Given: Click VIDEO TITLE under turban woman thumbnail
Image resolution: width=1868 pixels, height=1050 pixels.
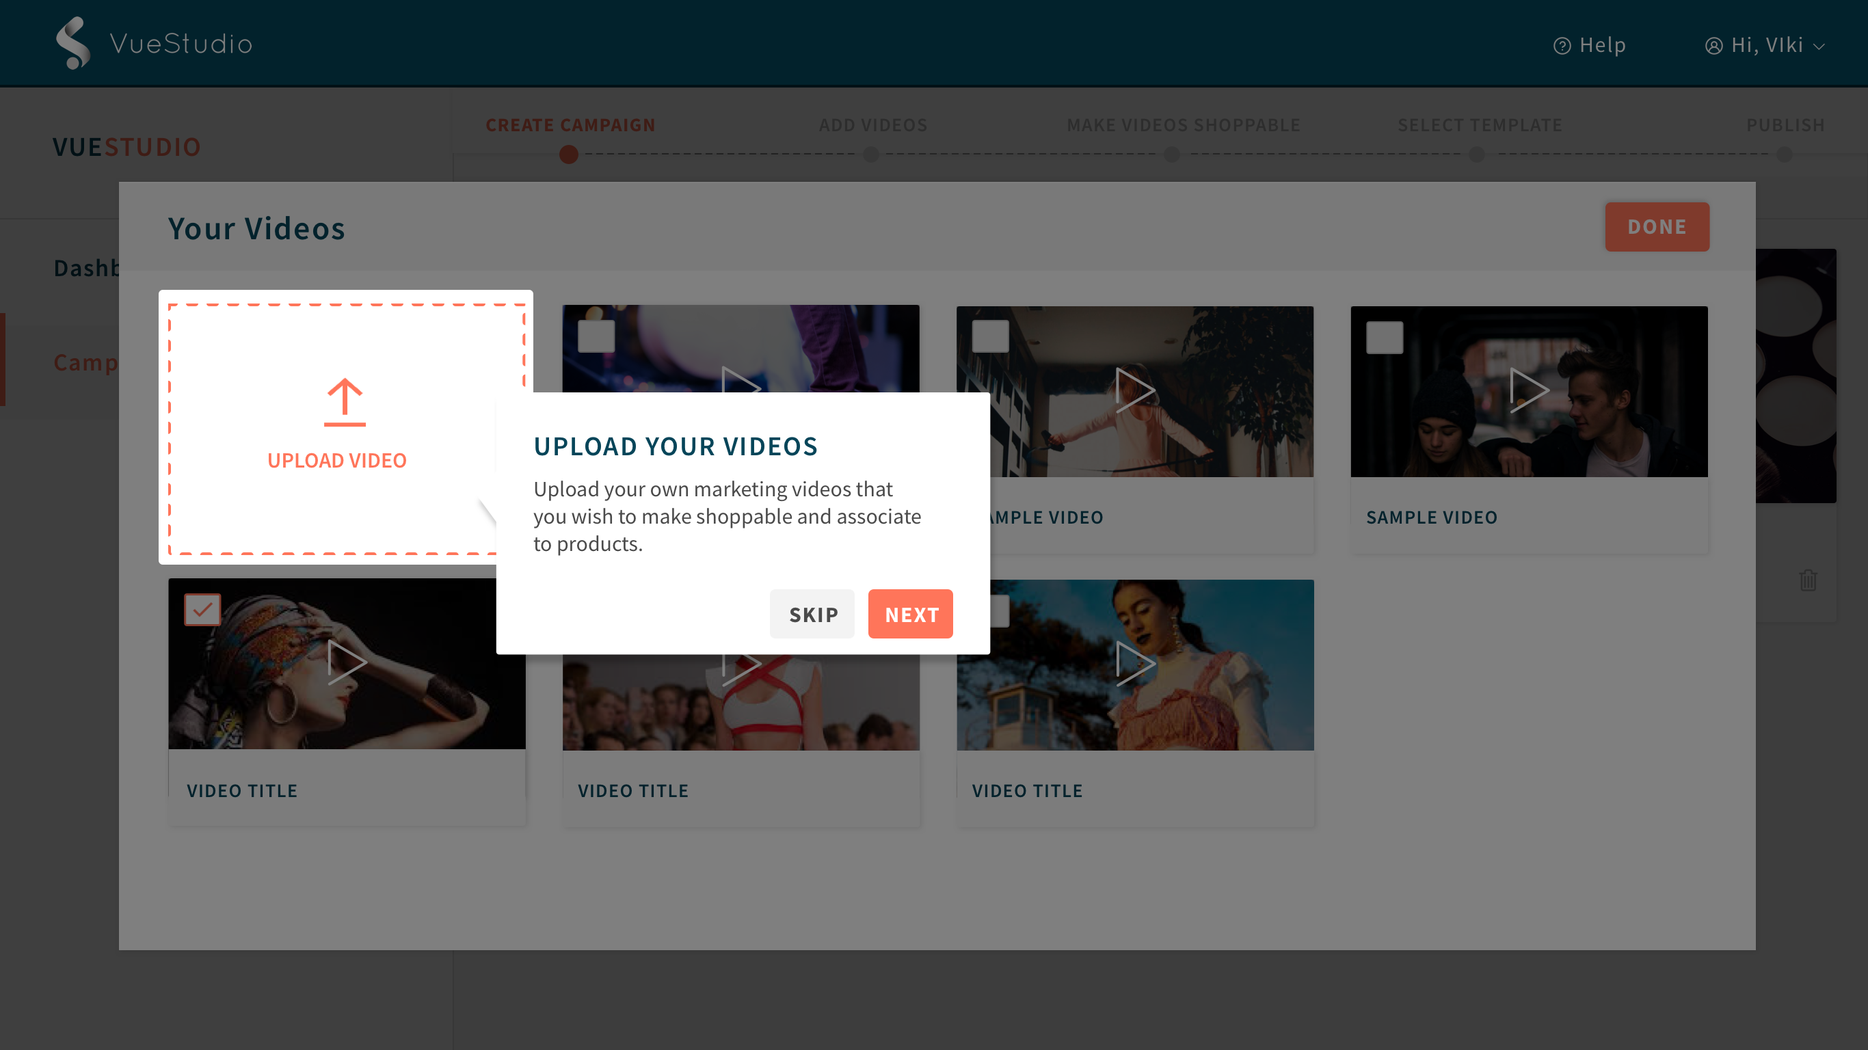Looking at the screenshot, I should 242,790.
